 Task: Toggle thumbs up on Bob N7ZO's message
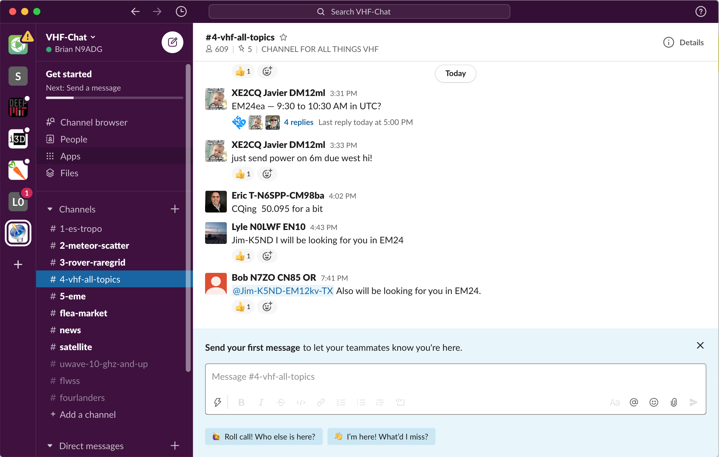pyautogui.click(x=243, y=307)
